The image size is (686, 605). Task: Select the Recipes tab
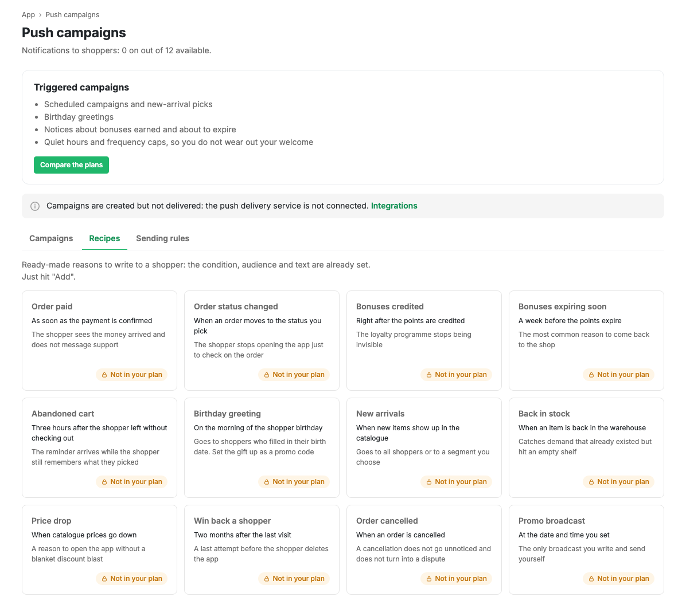click(104, 239)
